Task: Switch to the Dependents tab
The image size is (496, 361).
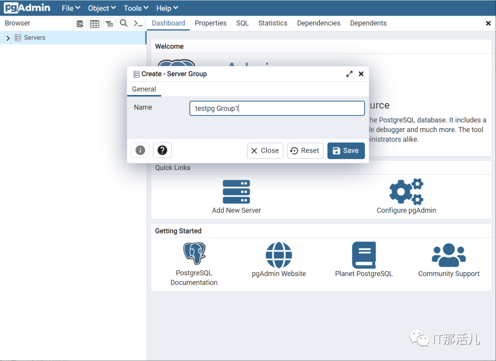Action: click(x=368, y=23)
